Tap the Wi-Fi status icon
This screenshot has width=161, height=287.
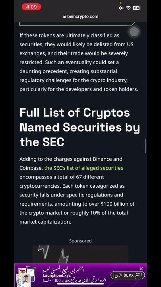click(x=128, y=8)
